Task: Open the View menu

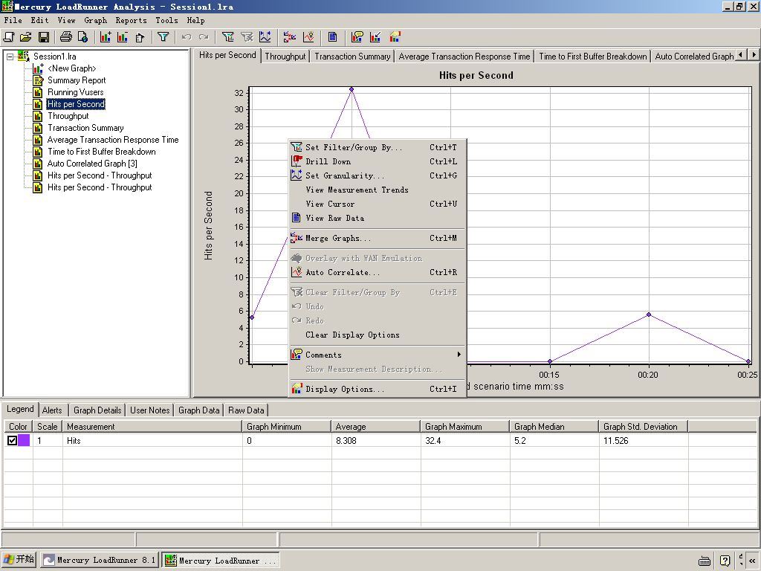Action: tap(66, 20)
